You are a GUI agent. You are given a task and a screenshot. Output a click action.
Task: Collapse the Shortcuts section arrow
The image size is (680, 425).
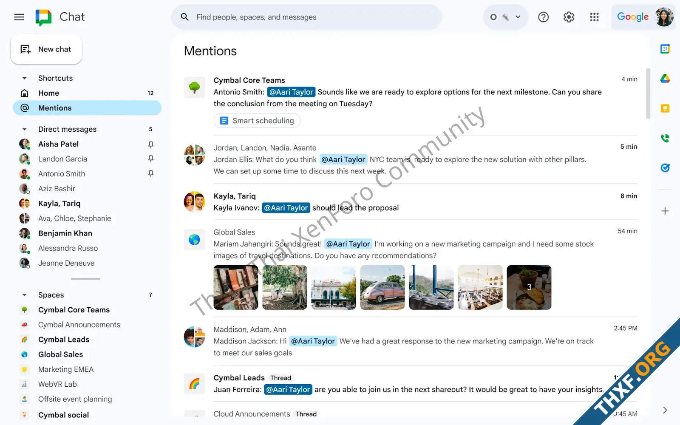point(24,78)
